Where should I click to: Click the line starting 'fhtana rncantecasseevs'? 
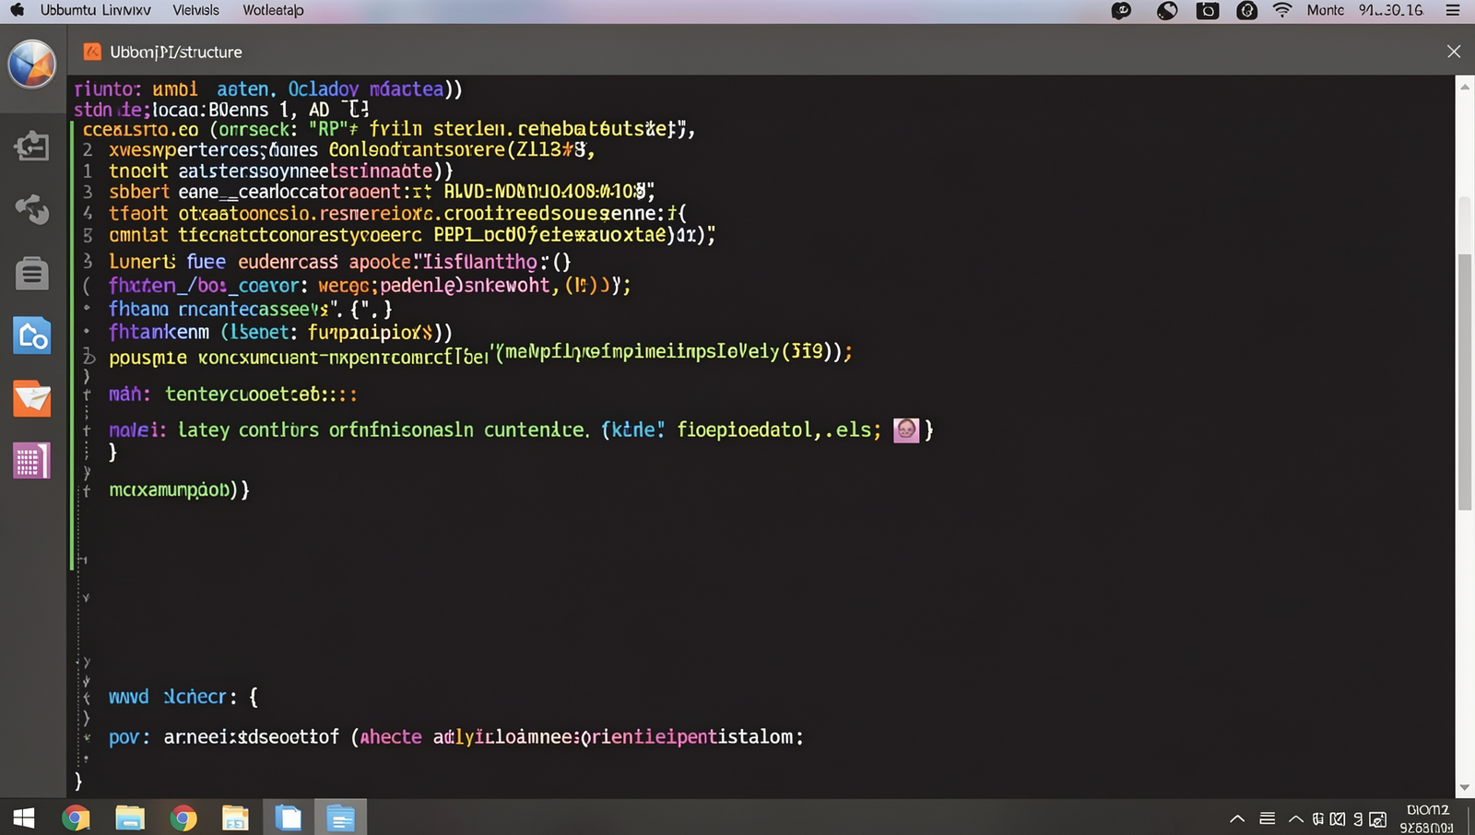pos(251,309)
